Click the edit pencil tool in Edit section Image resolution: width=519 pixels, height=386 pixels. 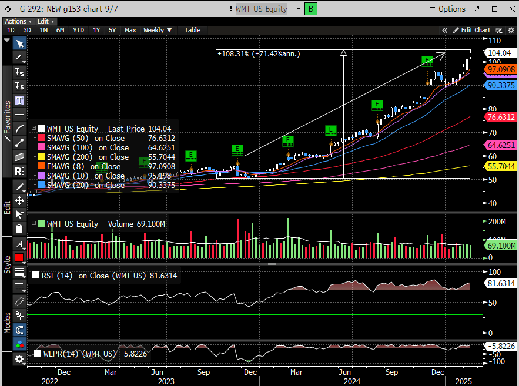click(x=19, y=187)
